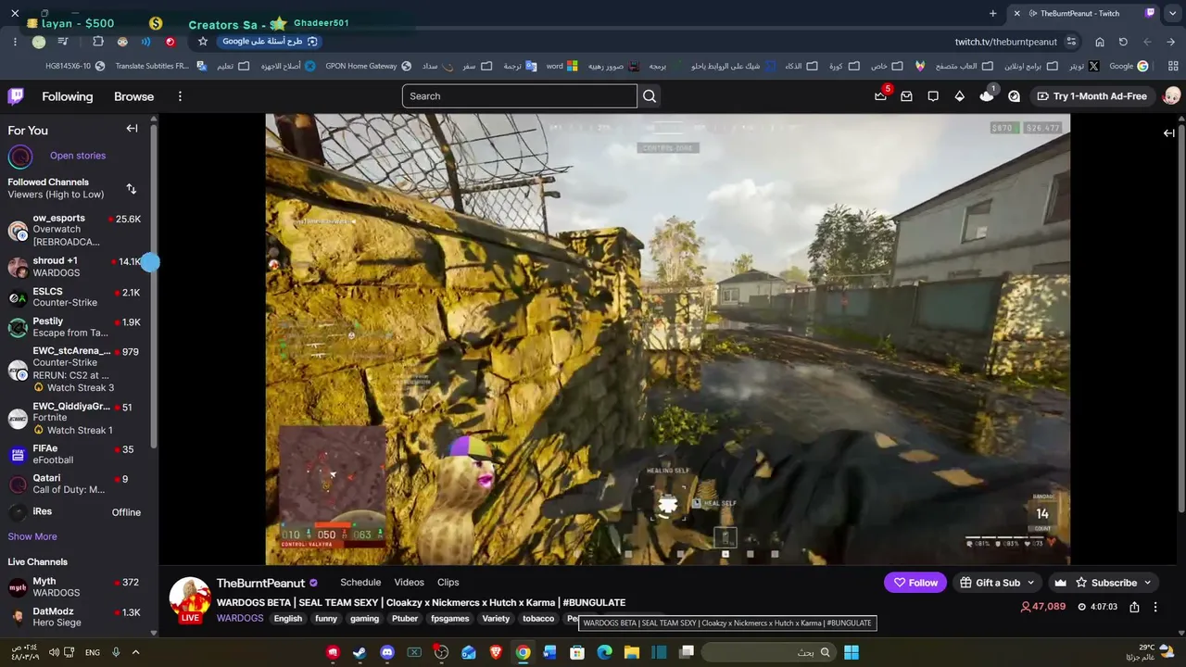The width and height of the screenshot is (1186, 667).
Task: Open a new browser tab
Action: pos(993,13)
